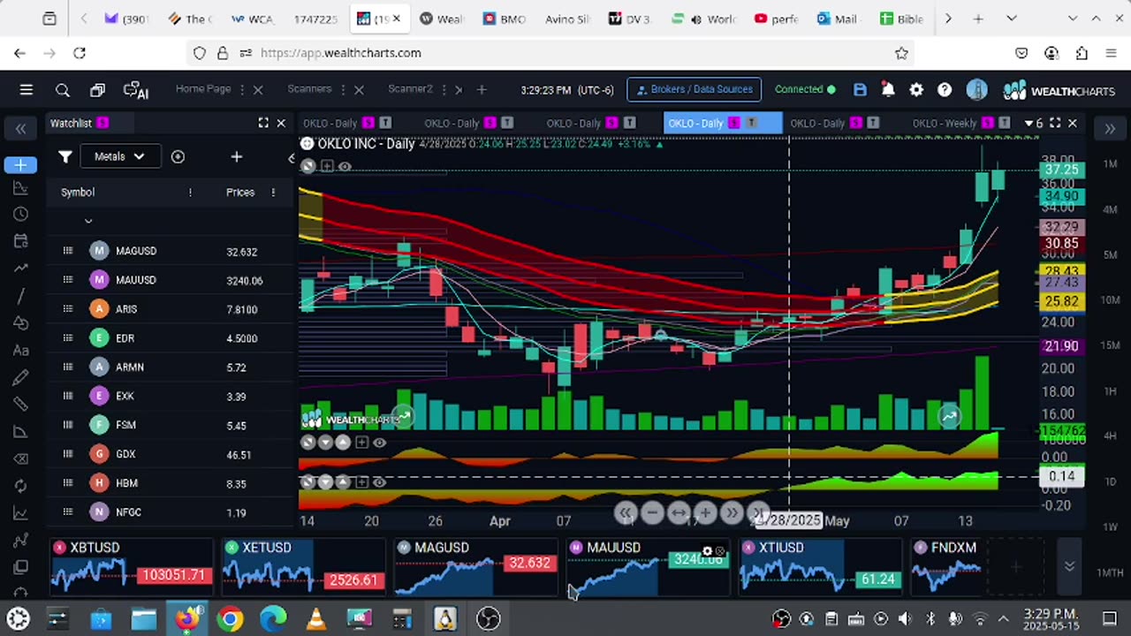Click the crosshair icon beside OKLO INC title
The width and height of the screenshot is (1131, 636).
point(307,143)
